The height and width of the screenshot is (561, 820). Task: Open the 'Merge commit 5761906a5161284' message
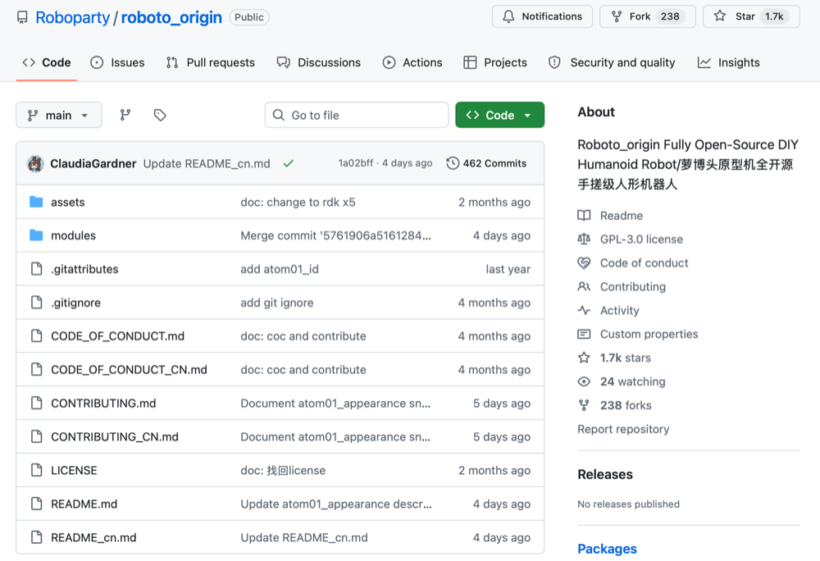(335, 235)
